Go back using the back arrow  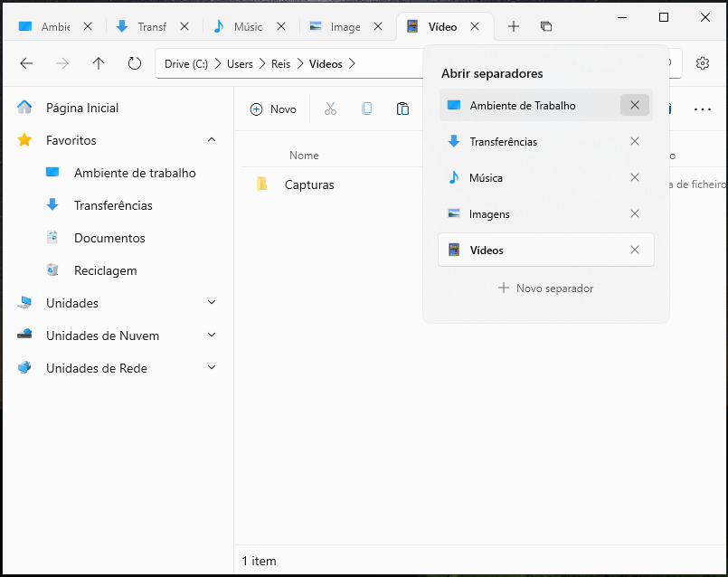click(x=26, y=63)
